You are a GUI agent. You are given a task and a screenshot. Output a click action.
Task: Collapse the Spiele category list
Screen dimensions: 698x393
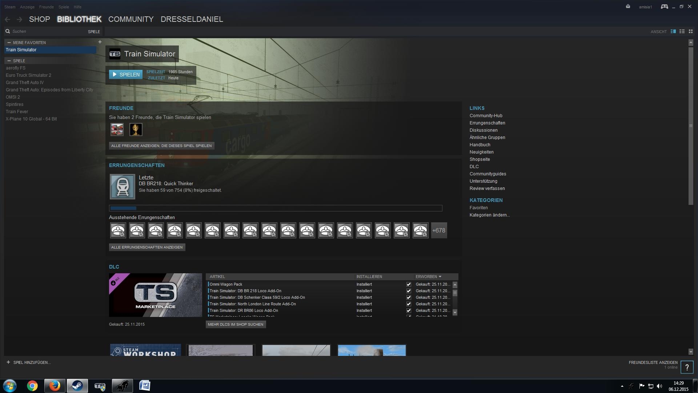pyautogui.click(x=9, y=61)
